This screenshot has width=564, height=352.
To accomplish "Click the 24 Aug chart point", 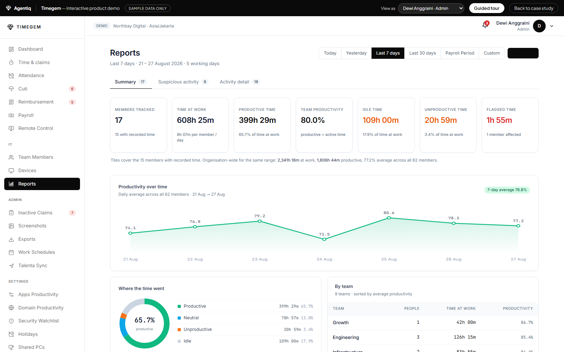I will pos(324,239).
